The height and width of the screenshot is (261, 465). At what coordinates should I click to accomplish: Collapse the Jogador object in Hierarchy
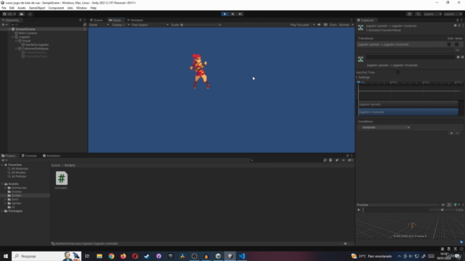pos(13,37)
